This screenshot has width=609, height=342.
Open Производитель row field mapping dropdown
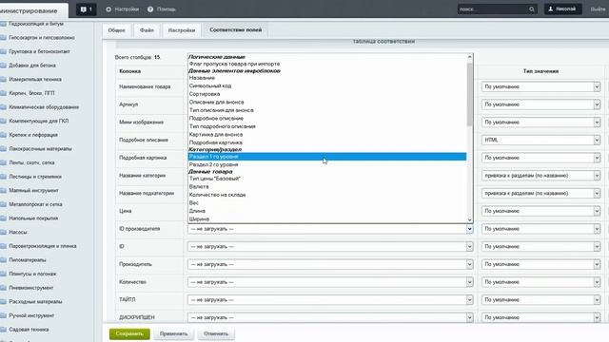pos(330,264)
